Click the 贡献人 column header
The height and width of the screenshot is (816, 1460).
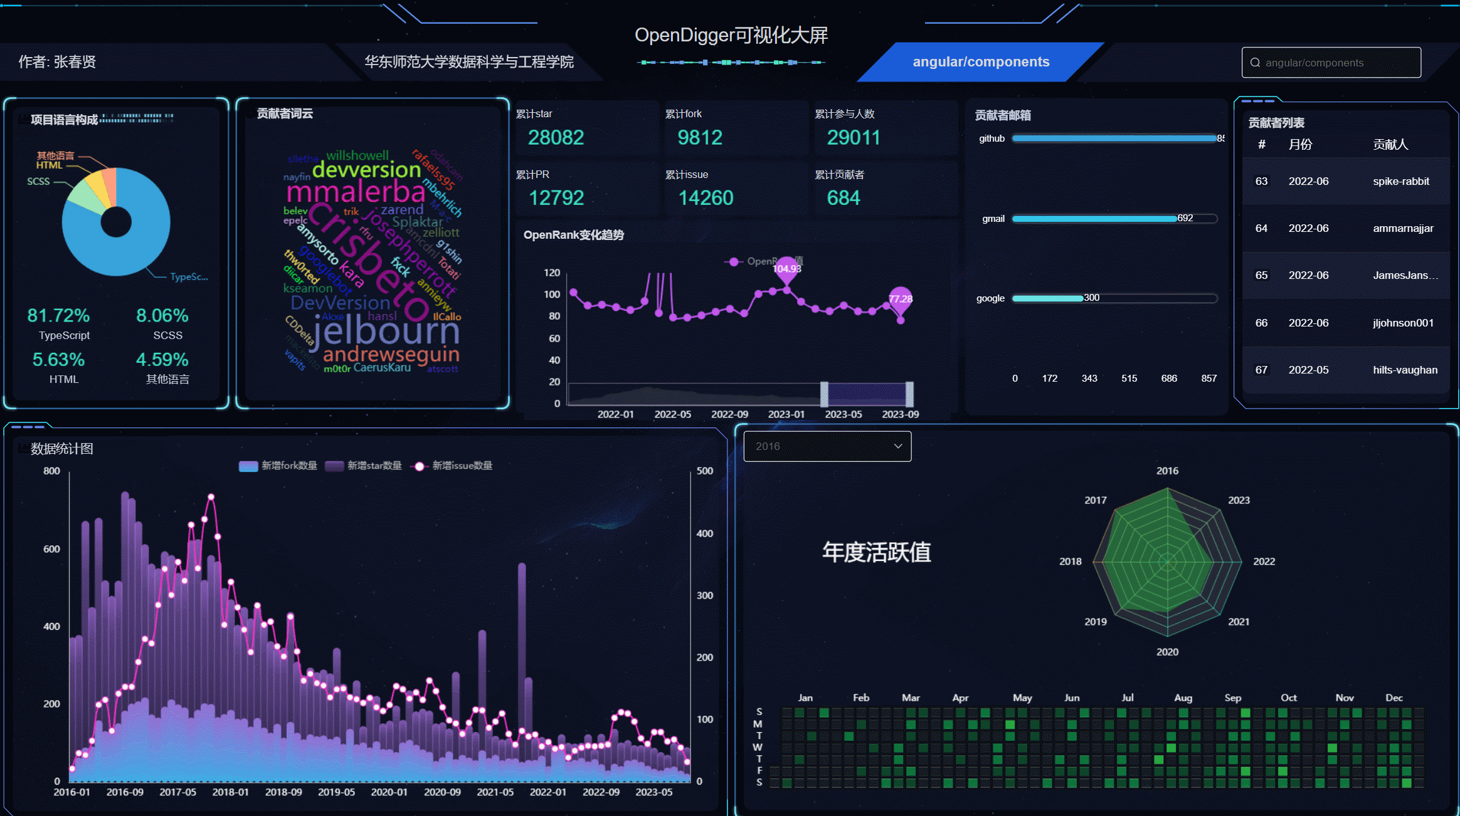click(x=1390, y=145)
